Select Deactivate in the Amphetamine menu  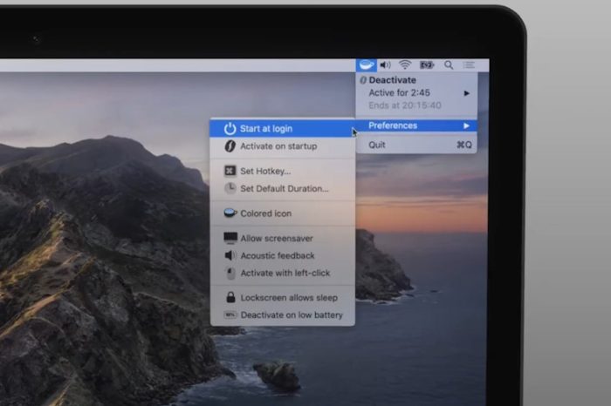(392, 80)
